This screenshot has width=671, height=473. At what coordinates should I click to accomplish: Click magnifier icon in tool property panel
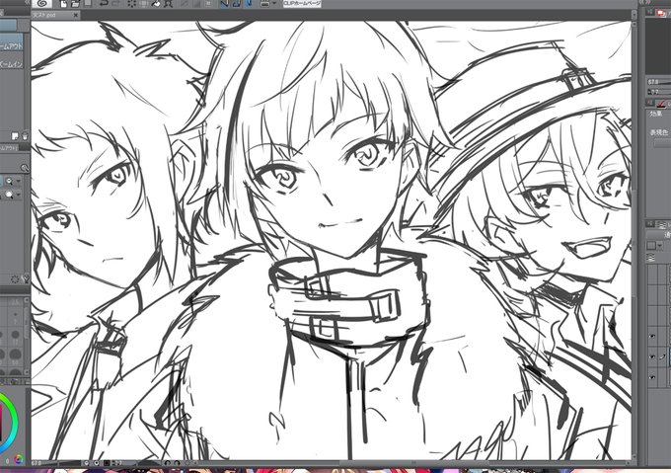(24, 168)
